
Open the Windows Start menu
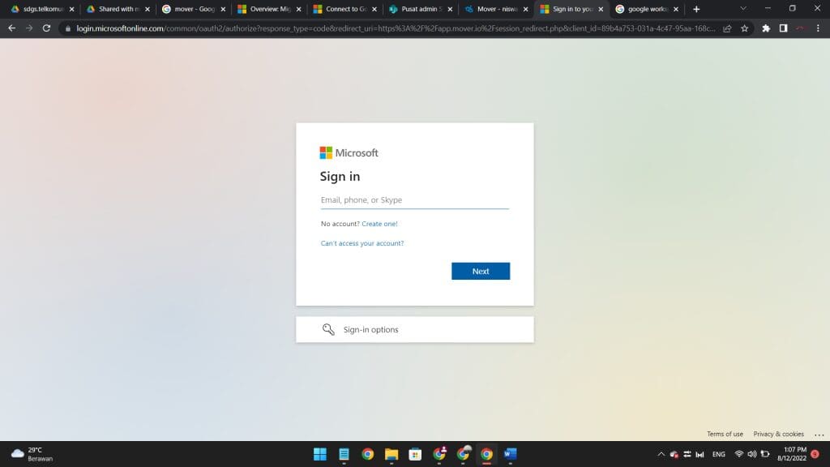coord(319,454)
